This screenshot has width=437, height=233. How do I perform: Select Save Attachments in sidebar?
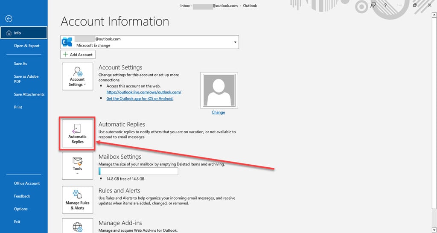coord(29,94)
